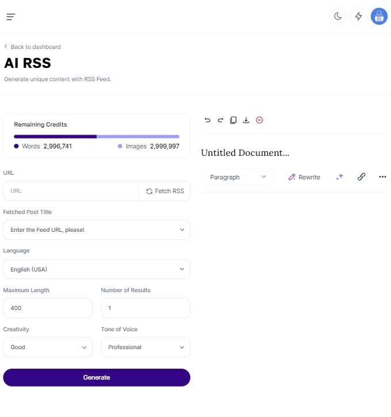Image resolution: width=391 pixels, height=417 pixels.
Task: Open the hamburger sidebar menu
Action: (x=11, y=17)
